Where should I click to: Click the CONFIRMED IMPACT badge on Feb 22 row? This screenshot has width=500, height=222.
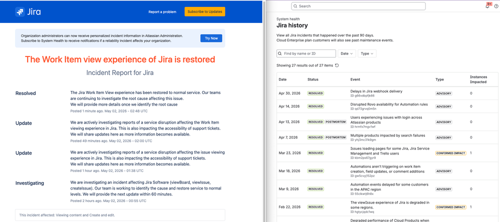(451, 207)
